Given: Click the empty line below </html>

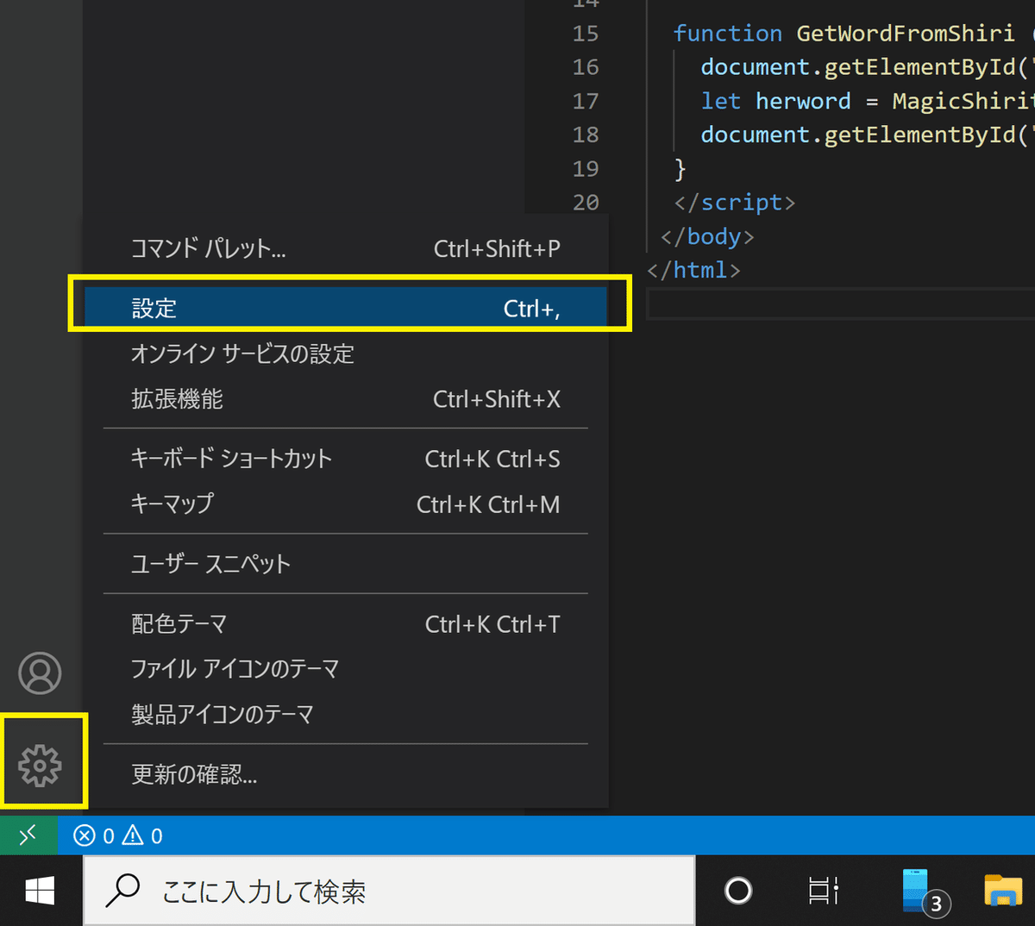Looking at the screenshot, I should click(841, 304).
